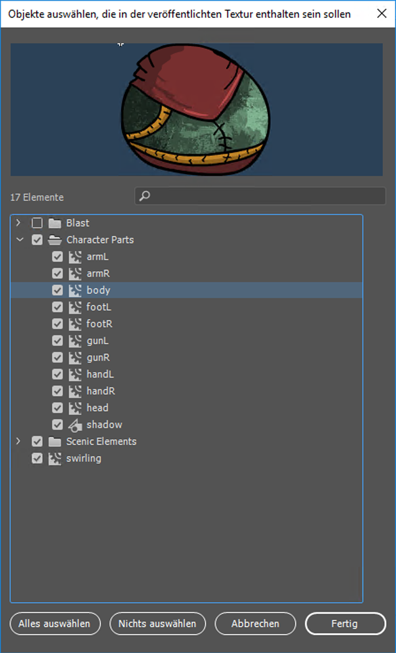
Task: Select the Blast folder label
Action: point(78,223)
